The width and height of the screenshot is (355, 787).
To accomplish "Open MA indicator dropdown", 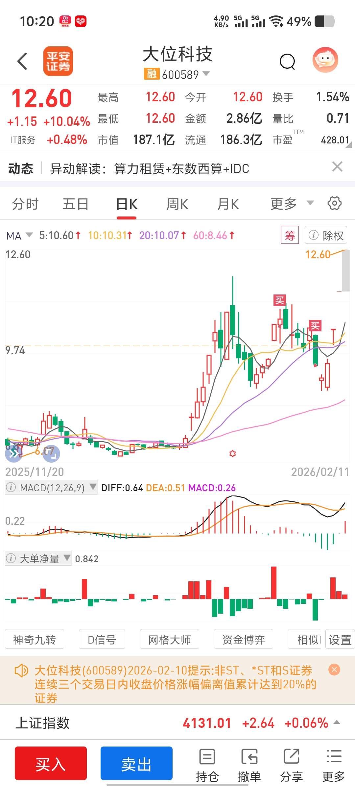I will 19,236.
